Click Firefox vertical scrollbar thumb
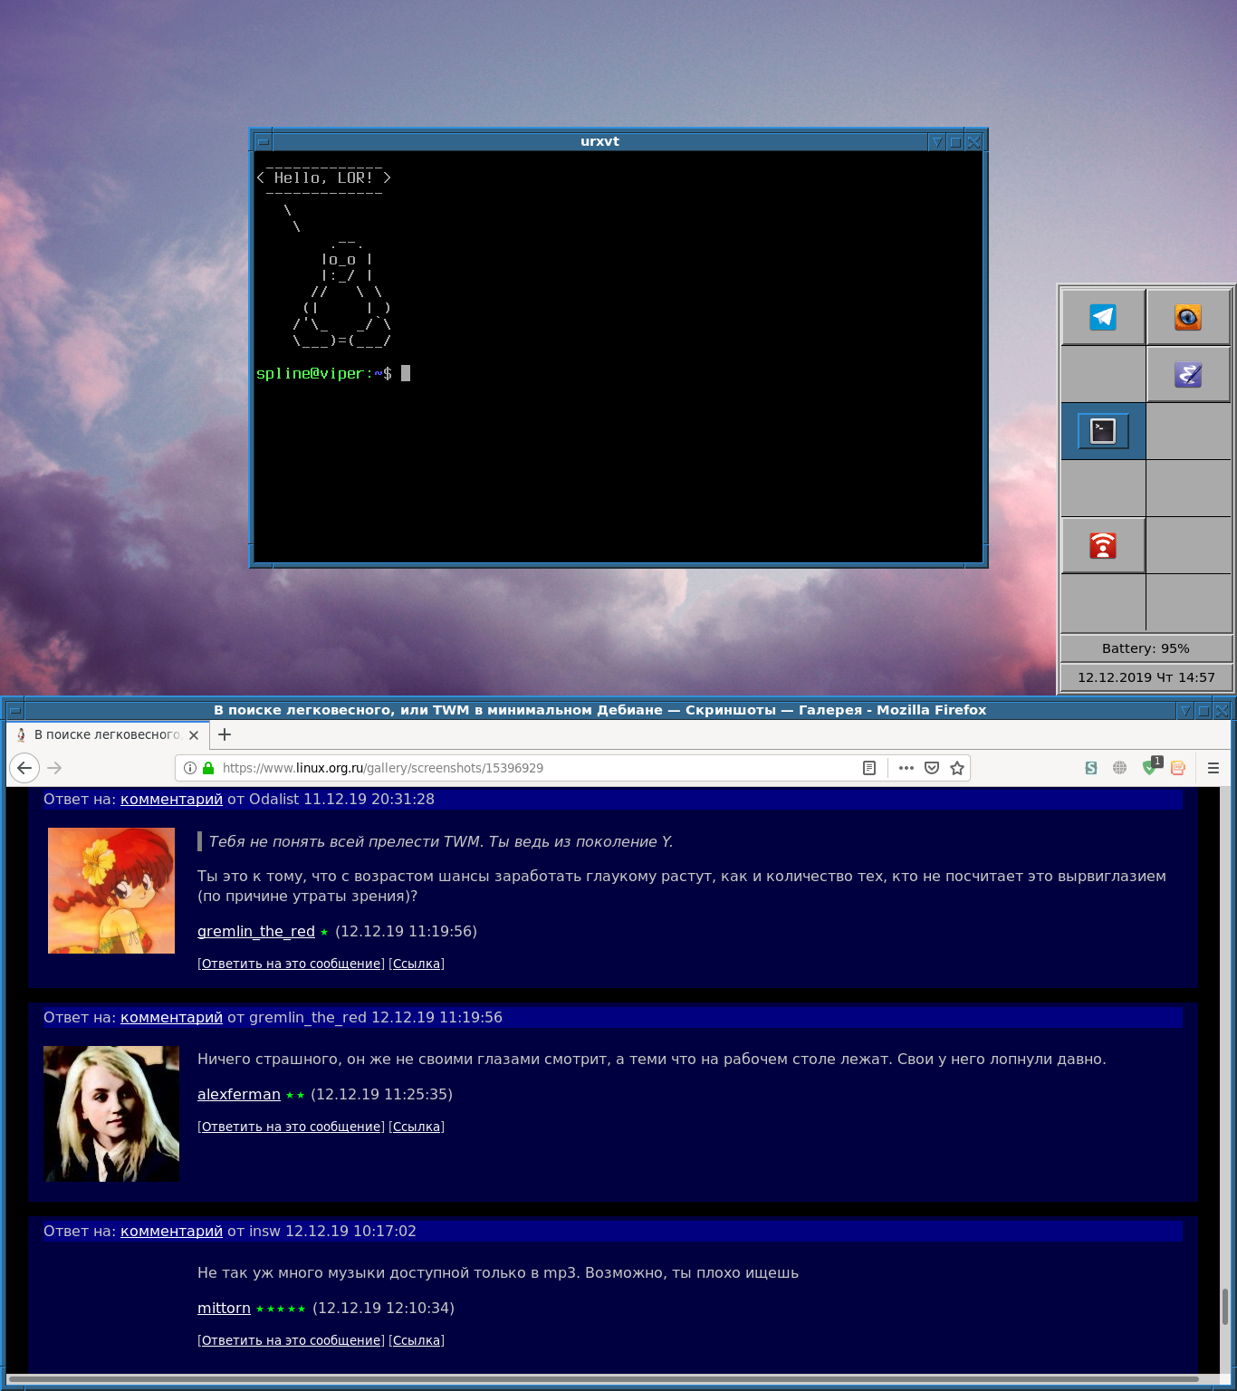Viewport: 1237px width, 1391px height. [x=1225, y=1306]
